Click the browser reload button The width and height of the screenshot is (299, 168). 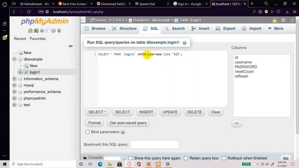tap(29, 12)
